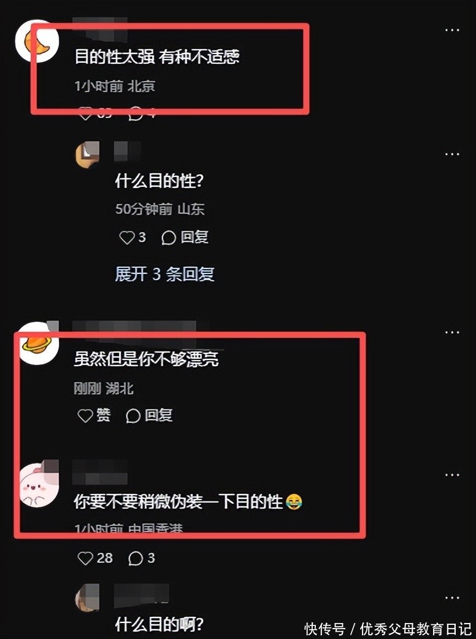Screen dimensions: 476x639
Task: Open three-dot menu for "你要不要稍微伪装" comment
Action: (x=452, y=475)
